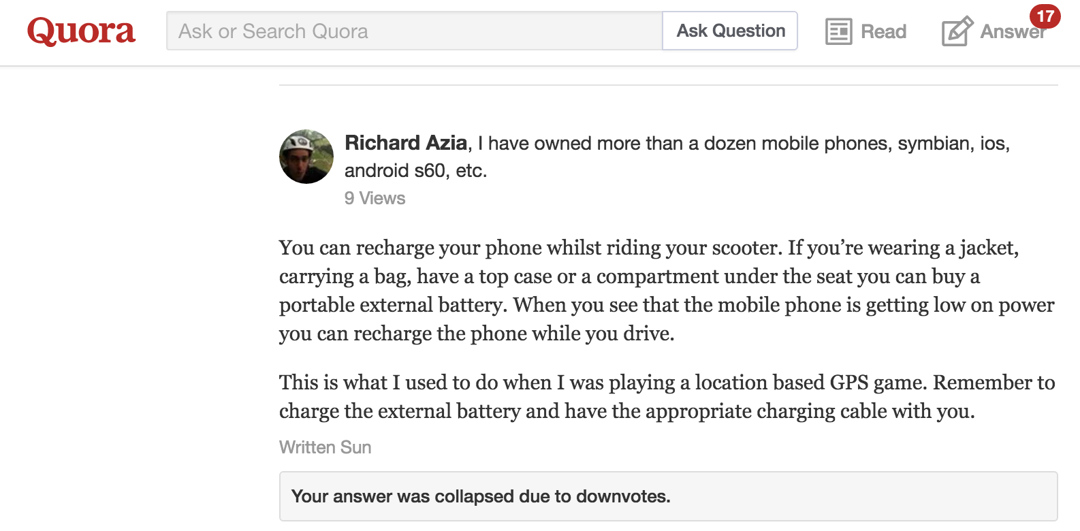Screen dimensions: 1080x531
Task: Focus the Ask or Search Quora field
Action: coord(414,31)
